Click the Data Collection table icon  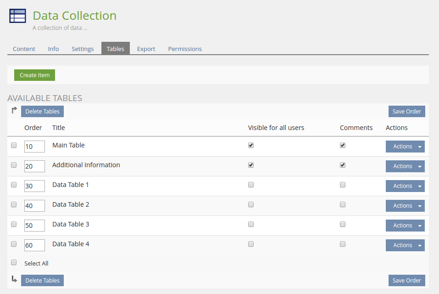(x=18, y=16)
